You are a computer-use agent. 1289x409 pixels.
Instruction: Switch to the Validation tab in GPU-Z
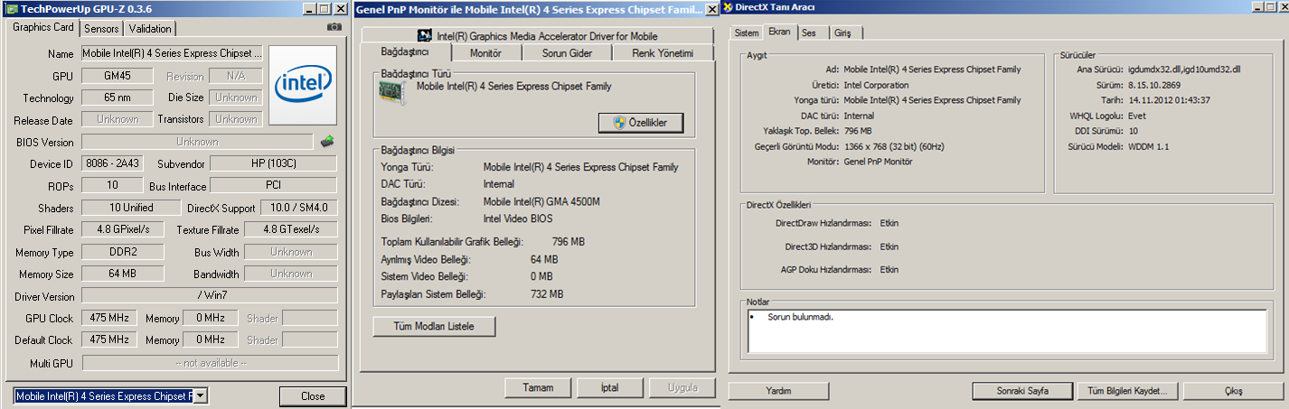coord(149,28)
